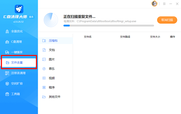Click the 图片 image icon
This screenshot has width=181, height=114.
point(44,59)
